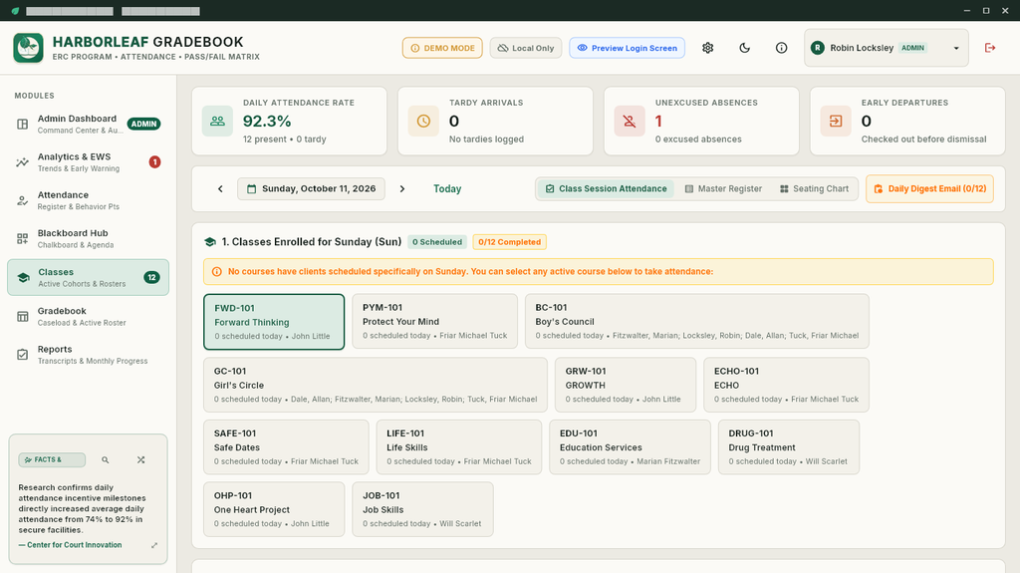Image resolution: width=1020 pixels, height=573 pixels.
Task: Click the FACTS & tag in sidebar widget
Action: 52,459
